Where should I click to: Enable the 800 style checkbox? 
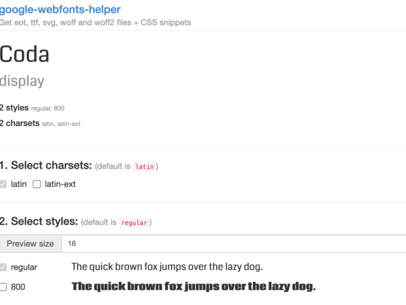pos(3,287)
